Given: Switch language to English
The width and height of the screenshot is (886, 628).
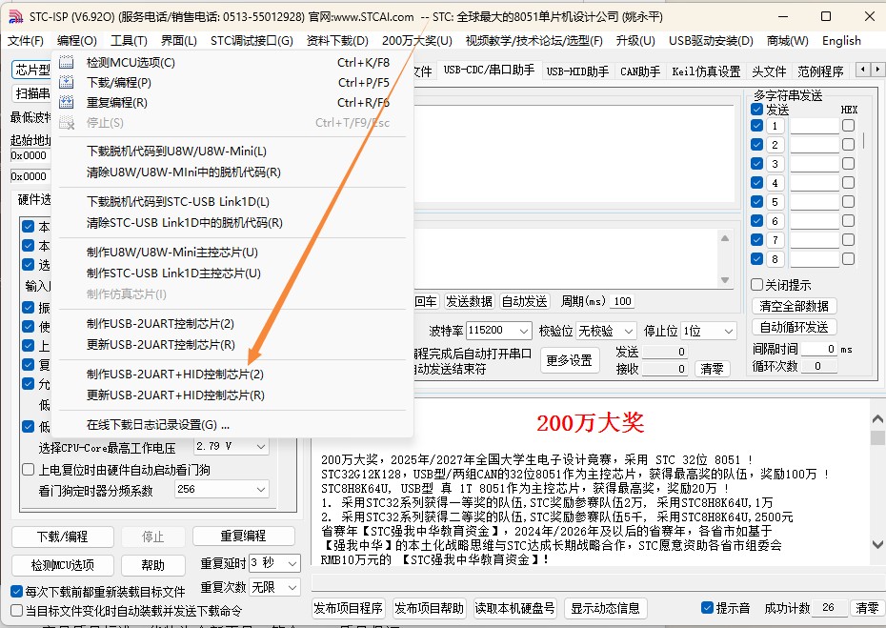Looking at the screenshot, I should tap(841, 41).
